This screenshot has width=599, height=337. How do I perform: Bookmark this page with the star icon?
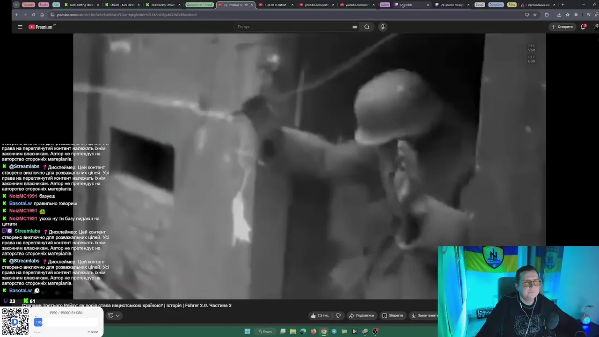pos(534,15)
